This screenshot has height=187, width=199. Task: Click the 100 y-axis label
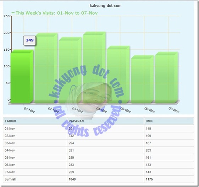(x=6, y=66)
